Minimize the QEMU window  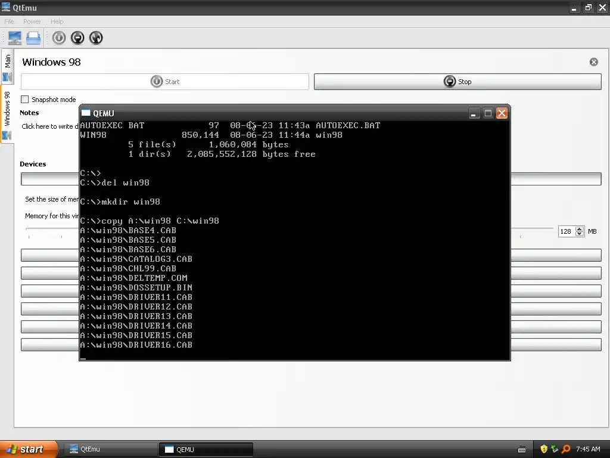(474, 113)
